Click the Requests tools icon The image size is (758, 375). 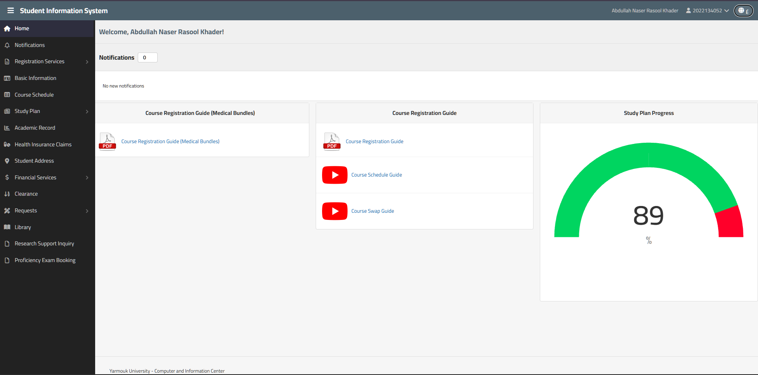7,211
